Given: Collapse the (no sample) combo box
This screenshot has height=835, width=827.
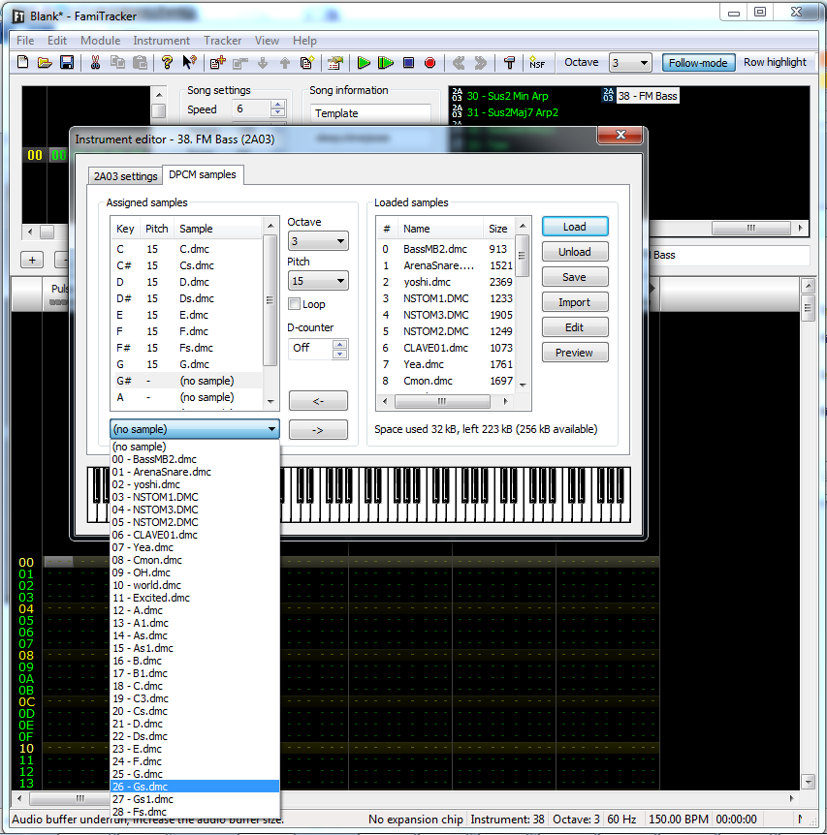Looking at the screenshot, I should point(195,429).
